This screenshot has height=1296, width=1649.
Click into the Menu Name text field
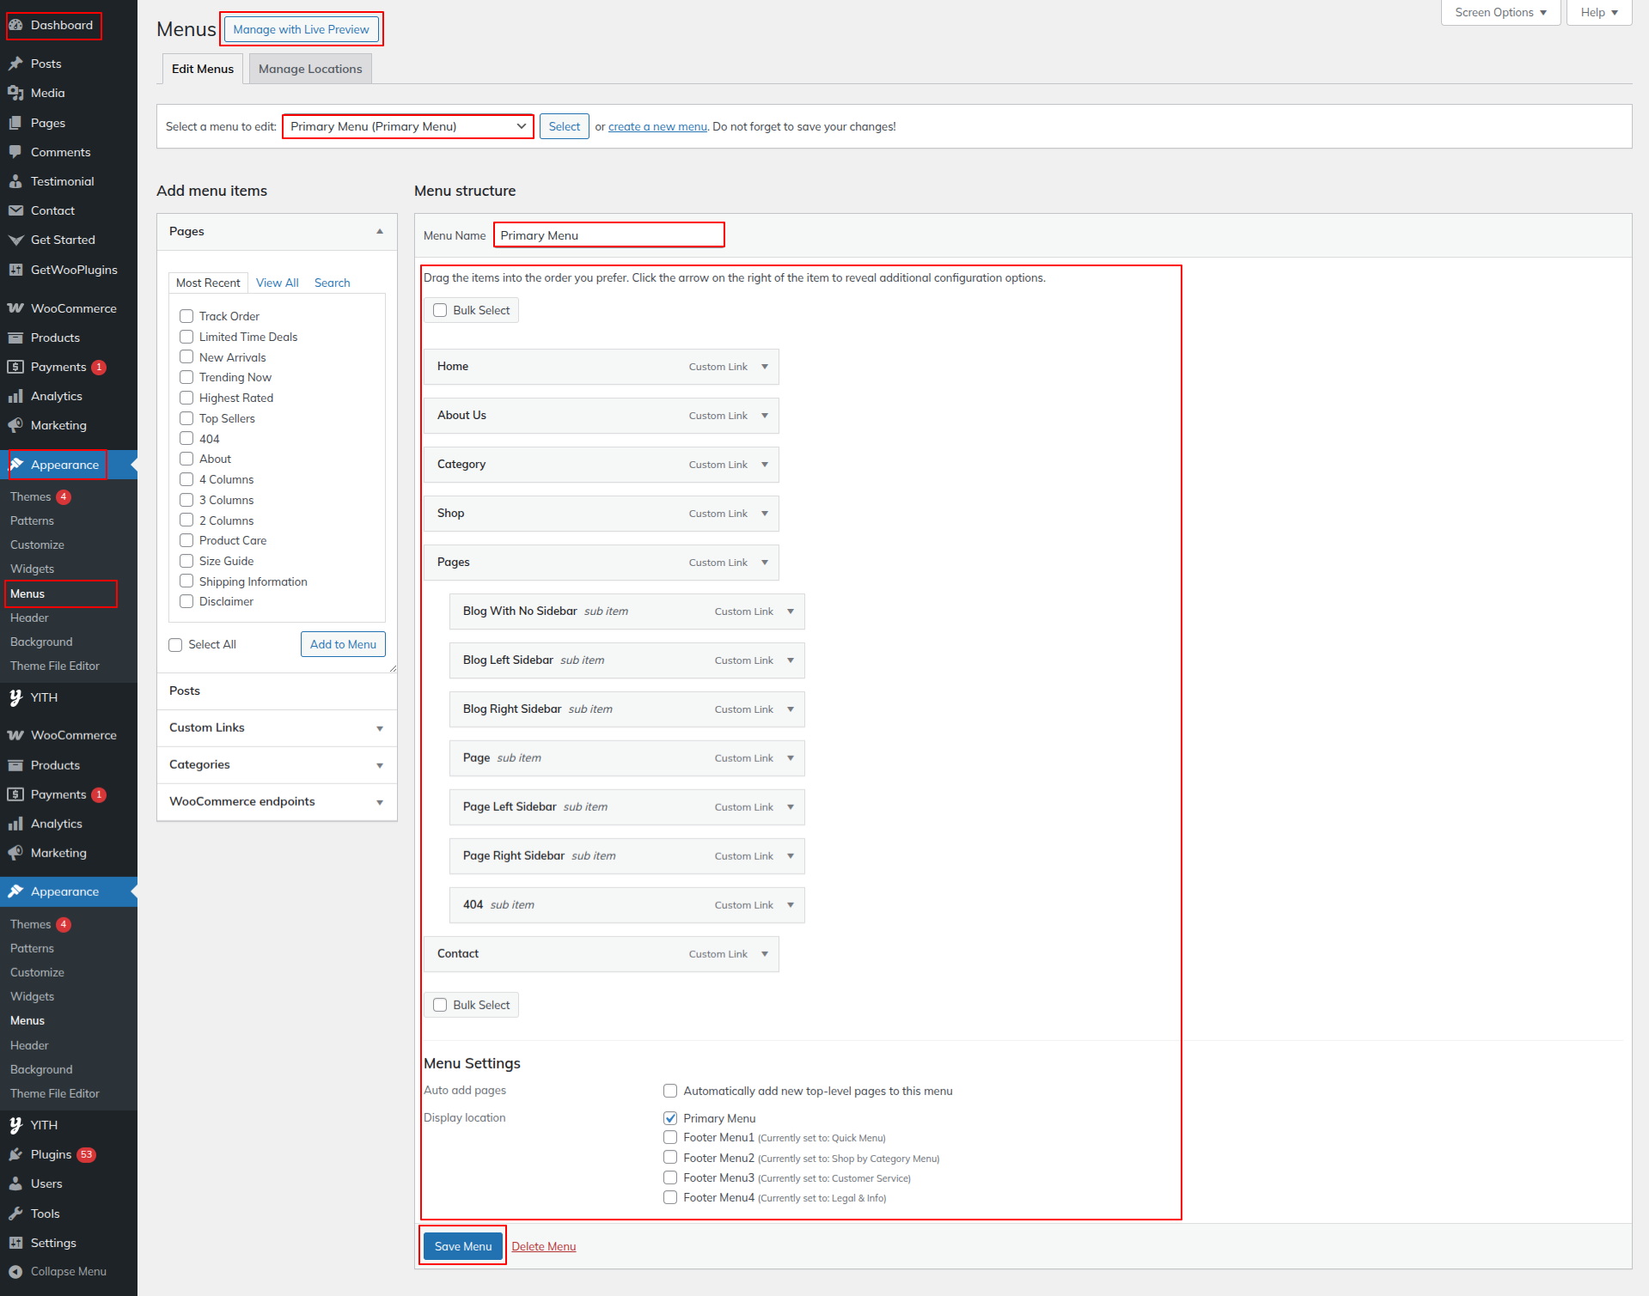pos(608,235)
